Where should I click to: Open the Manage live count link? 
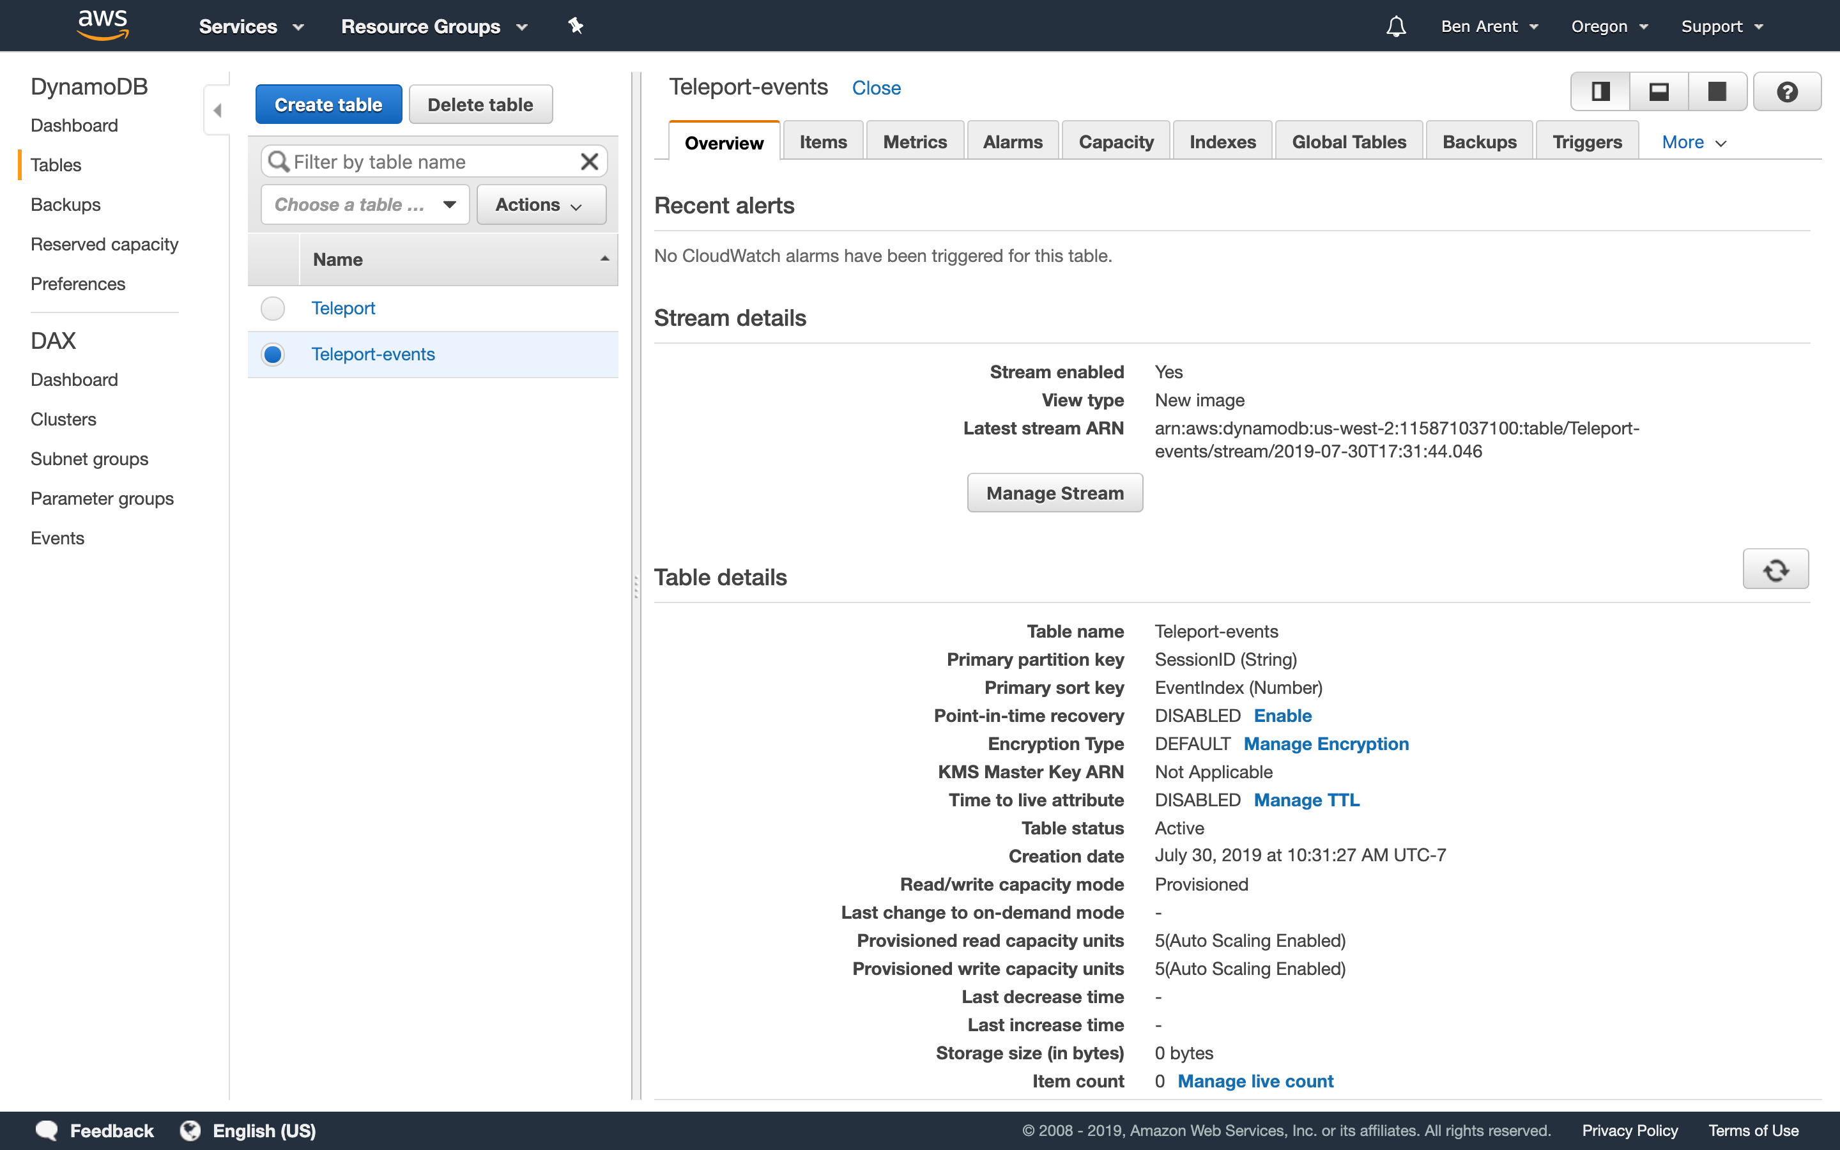[x=1255, y=1082]
